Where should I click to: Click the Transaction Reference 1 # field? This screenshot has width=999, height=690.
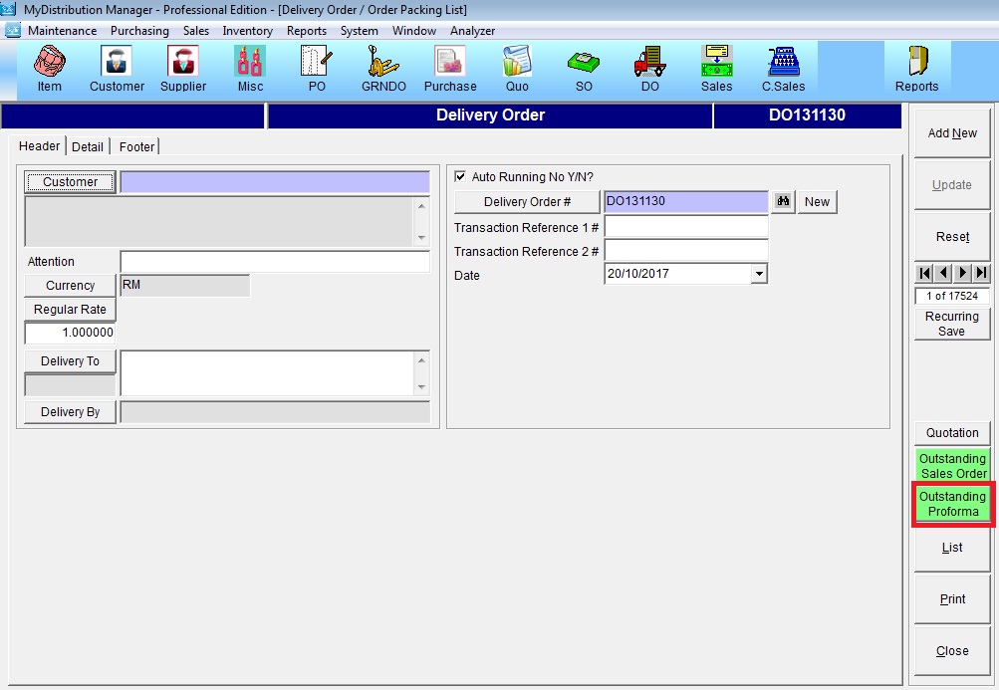[x=686, y=227]
